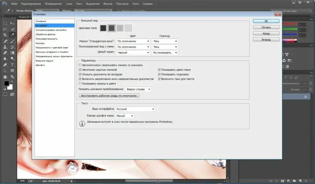
Task: Select the Gradient tool
Action: point(12,53)
